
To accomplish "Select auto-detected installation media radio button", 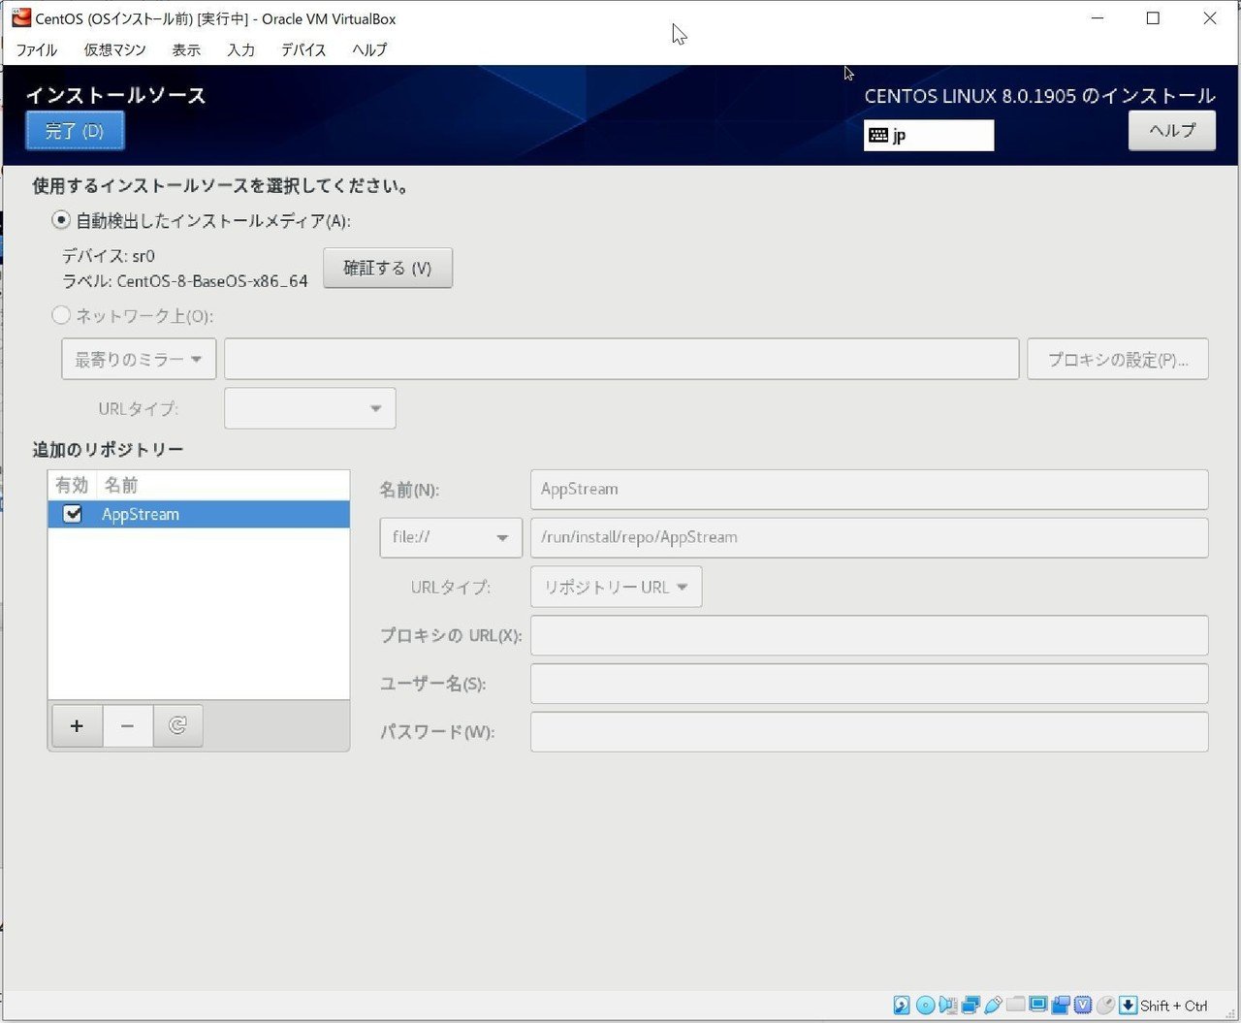I will [61, 220].
